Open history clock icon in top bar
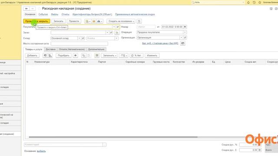 tap(254, 3)
